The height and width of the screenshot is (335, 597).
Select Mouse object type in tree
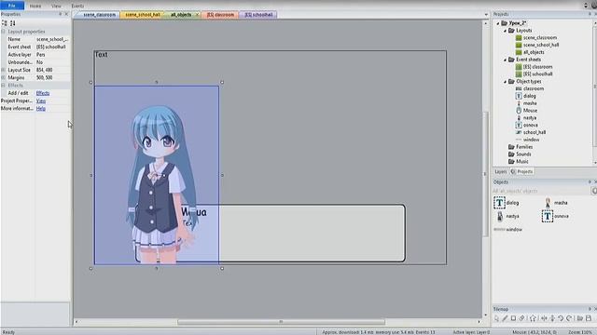click(526, 110)
